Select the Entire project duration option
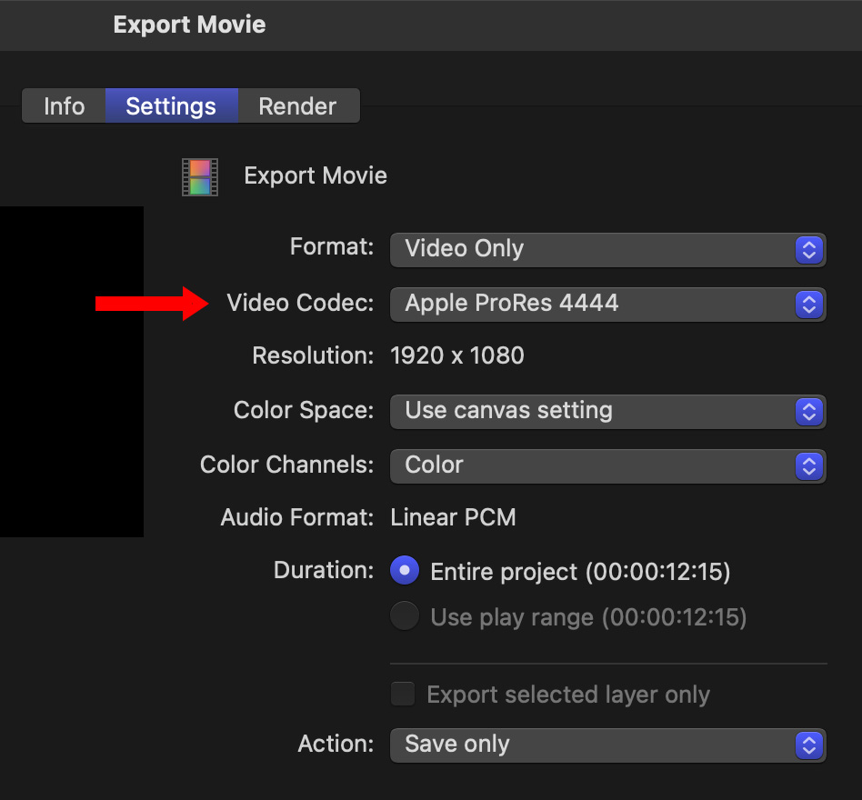862x800 pixels. click(x=405, y=571)
